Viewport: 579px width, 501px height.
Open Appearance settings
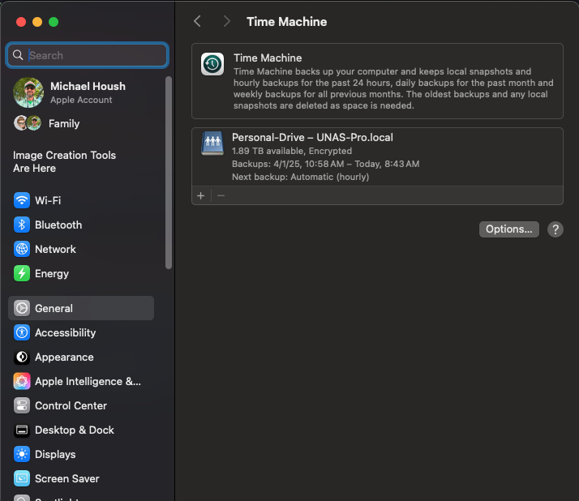(x=64, y=357)
